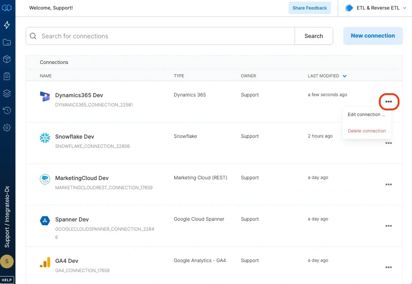Open three-dot menu for MarketingCloud Dev
412x284 pixels.
coord(389,184)
